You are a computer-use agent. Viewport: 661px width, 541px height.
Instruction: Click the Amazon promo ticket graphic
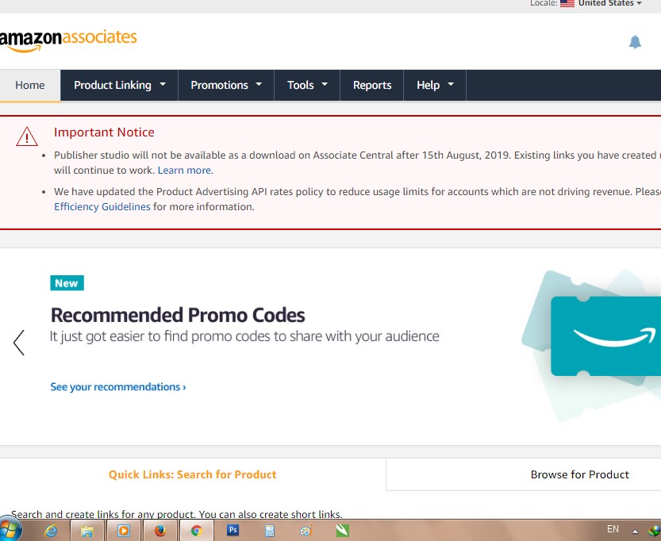pos(605,336)
